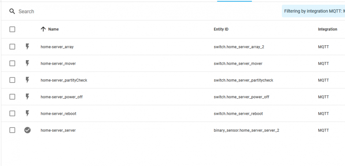Tick the home-server_server row checkbox
The height and width of the screenshot is (166, 345).
(x=12, y=130)
